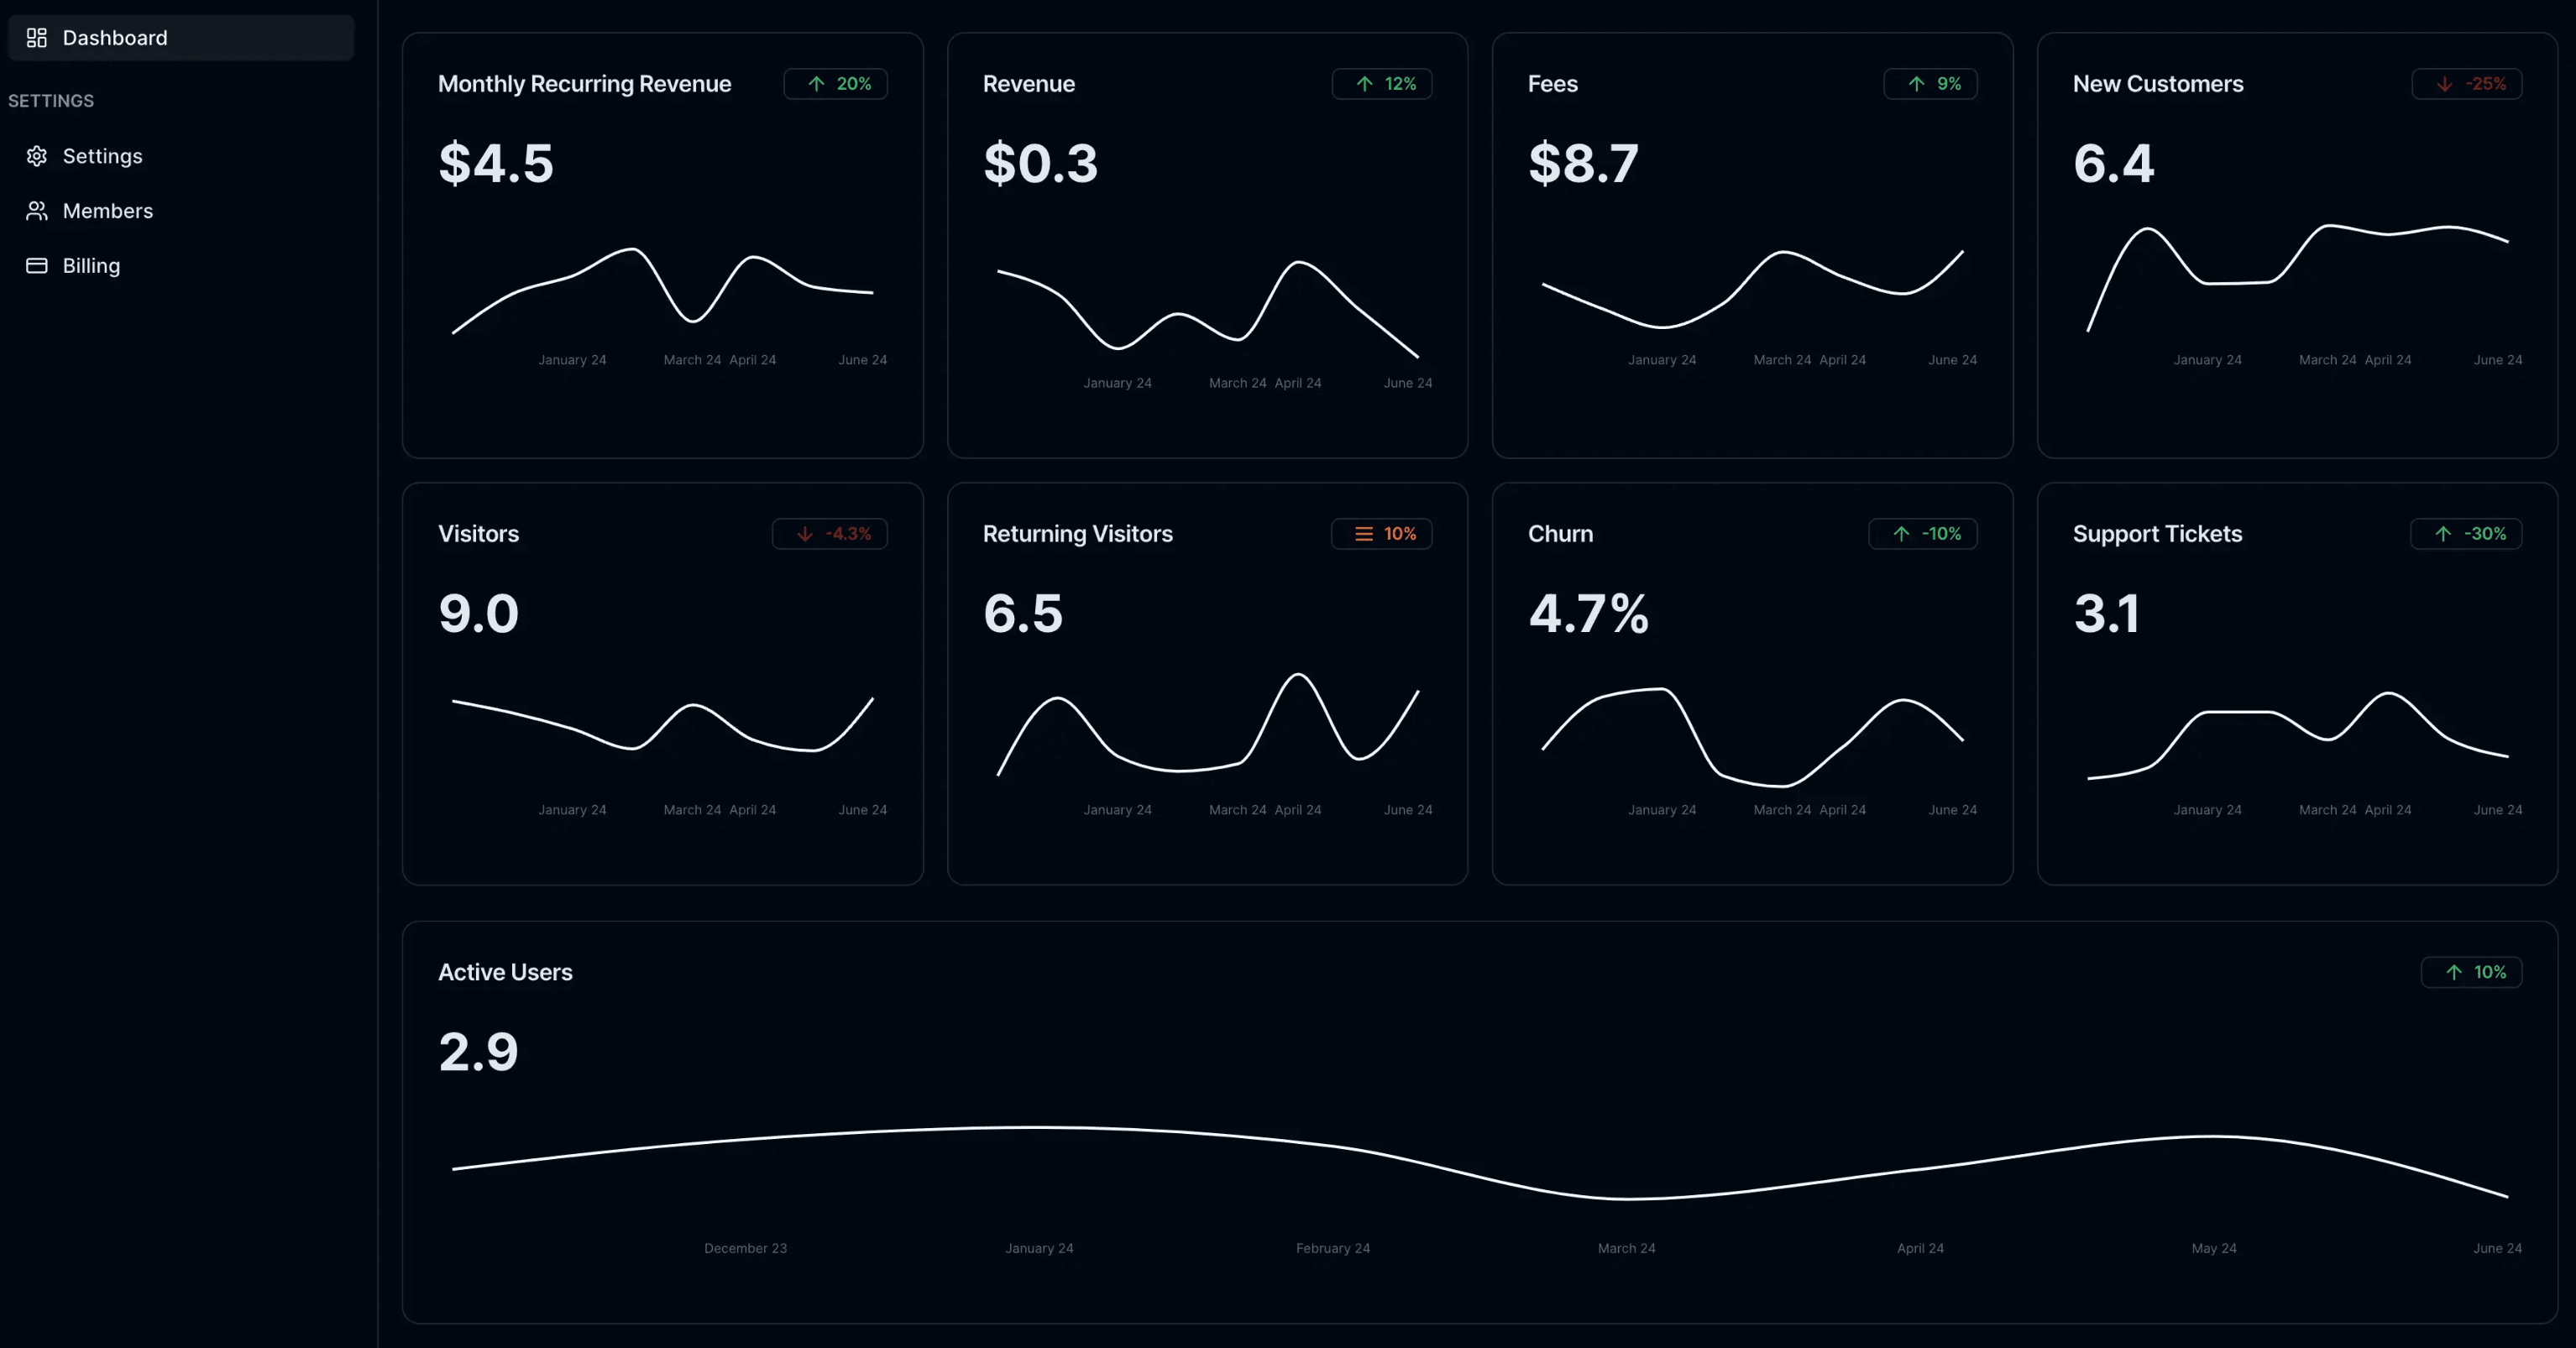Click the Revenue sparkline chart
The width and height of the screenshot is (2576, 1348).
click(x=1208, y=310)
